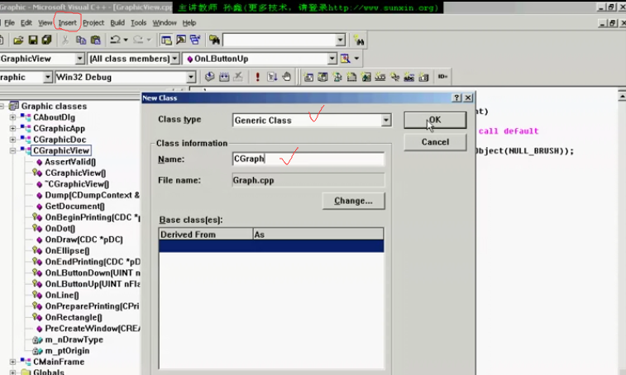Click the Paste clipboard icon
This screenshot has height=375, width=626.
(x=95, y=40)
